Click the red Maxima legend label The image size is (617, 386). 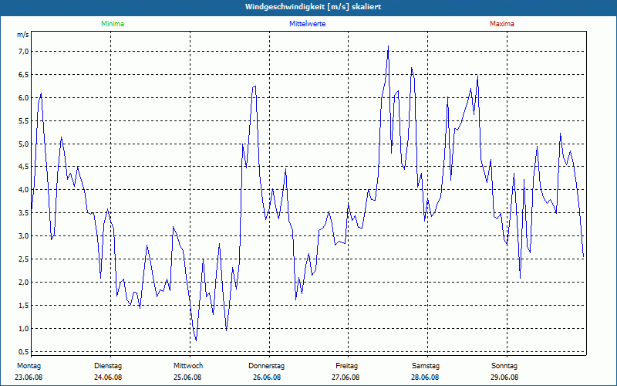(x=502, y=24)
